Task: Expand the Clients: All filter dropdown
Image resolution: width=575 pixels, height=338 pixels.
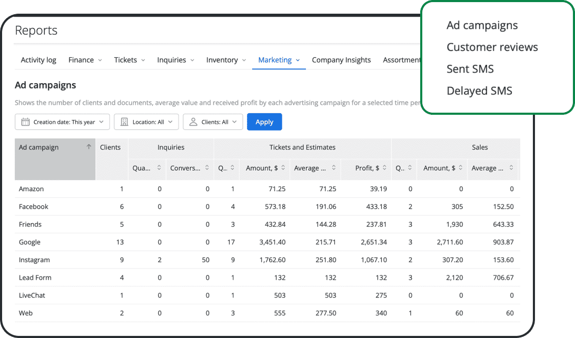Action: 213,122
